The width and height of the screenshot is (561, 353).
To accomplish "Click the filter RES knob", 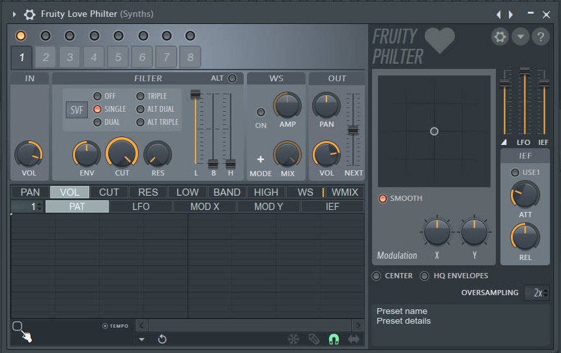I will [x=158, y=154].
